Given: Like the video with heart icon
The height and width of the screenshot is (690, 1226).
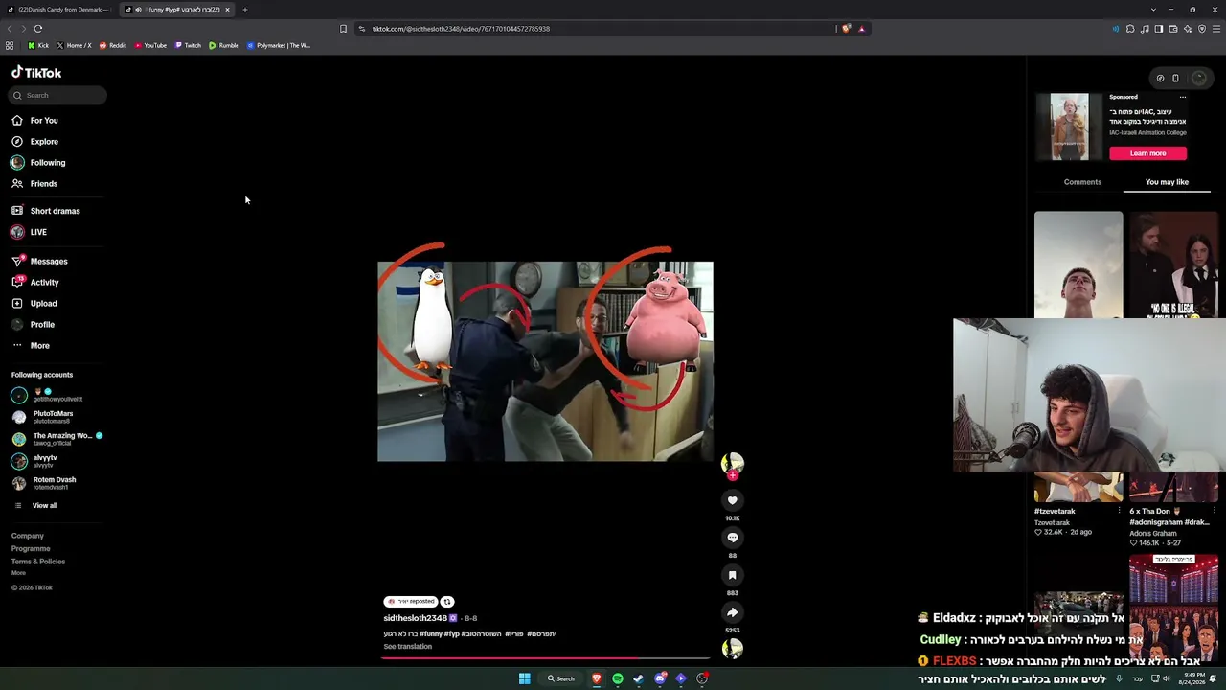Looking at the screenshot, I should [x=732, y=500].
